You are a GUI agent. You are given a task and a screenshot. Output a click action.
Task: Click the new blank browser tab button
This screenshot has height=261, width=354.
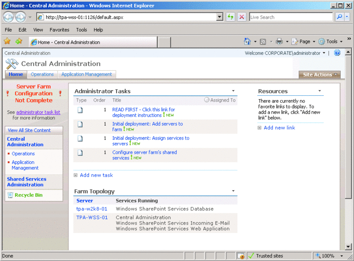click(164, 42)
